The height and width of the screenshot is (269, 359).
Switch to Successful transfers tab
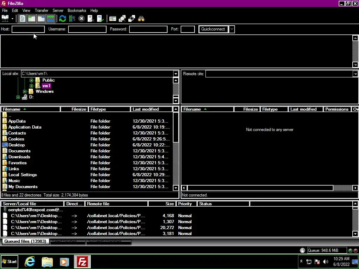click(x=109, y=242)
